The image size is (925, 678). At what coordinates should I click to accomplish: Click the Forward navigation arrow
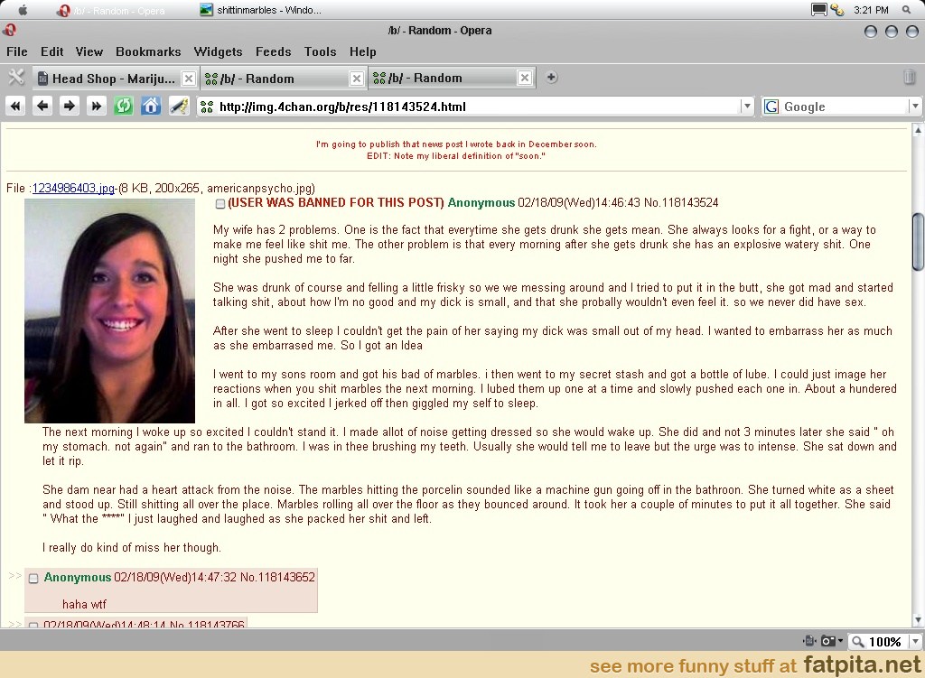pos(70,107)
